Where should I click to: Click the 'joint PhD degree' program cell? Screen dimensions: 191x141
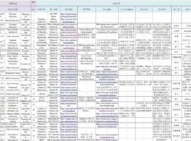[53, 15]
